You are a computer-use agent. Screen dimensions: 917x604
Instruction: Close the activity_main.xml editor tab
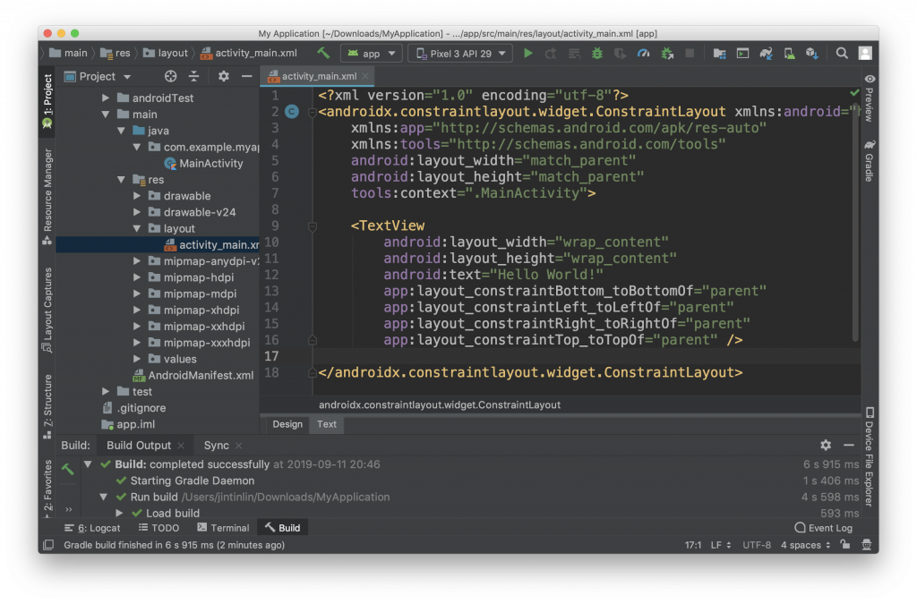point(365,76)
